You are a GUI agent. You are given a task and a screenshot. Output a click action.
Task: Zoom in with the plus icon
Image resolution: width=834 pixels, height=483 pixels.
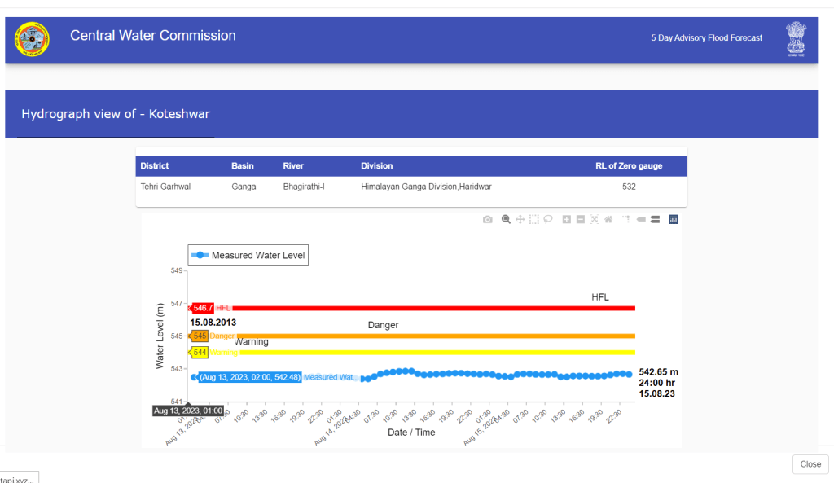[566, 219]
